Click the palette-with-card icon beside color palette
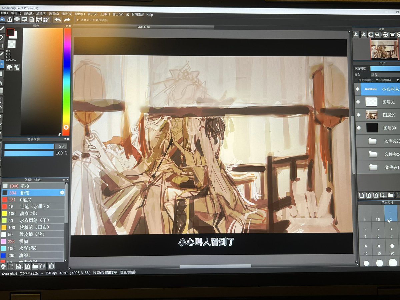 (17, 67)
